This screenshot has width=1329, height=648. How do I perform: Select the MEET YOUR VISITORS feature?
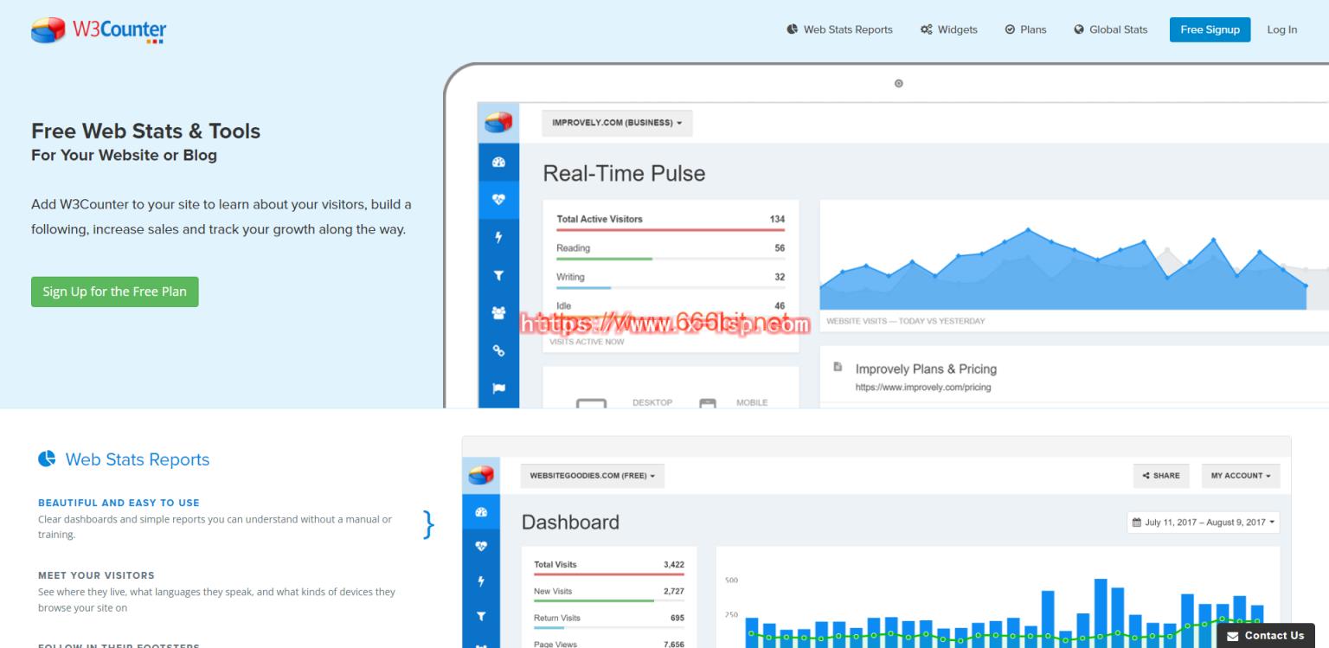96,575
